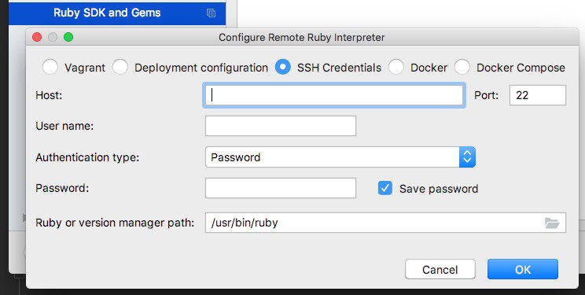Click the User name text field
585x295 pixels.
pyautogui.click(x=281, y=126)
